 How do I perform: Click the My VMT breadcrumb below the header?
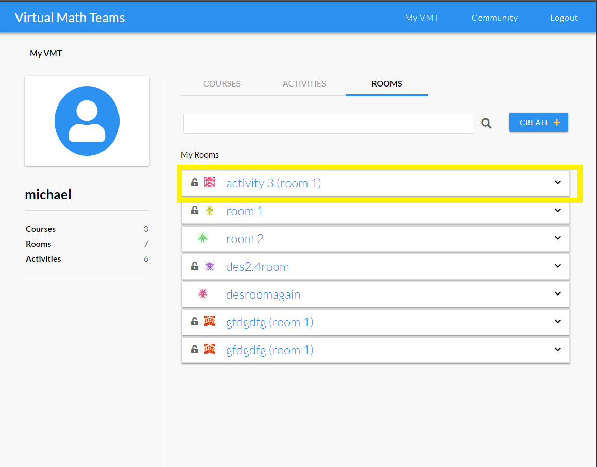(46, 53)
